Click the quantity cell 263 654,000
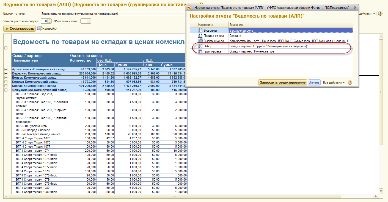Screen dimensions: 388x202 83,74
